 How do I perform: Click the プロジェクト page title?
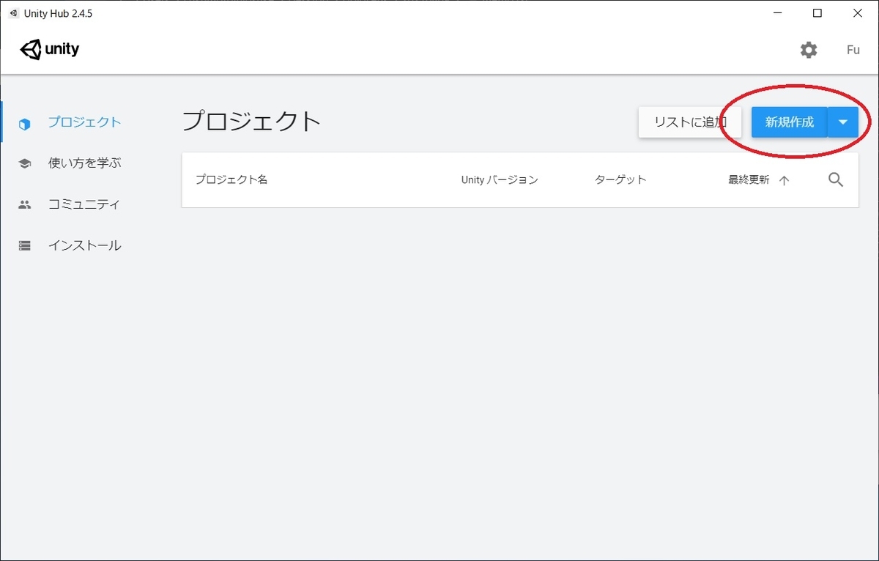point(251,122)
